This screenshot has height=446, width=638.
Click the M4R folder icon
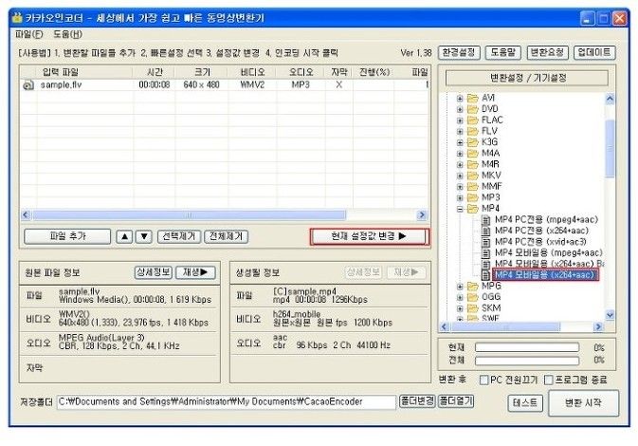[472, 164]
